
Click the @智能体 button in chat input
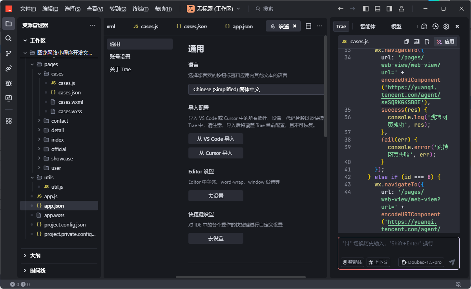pos(352,262)
